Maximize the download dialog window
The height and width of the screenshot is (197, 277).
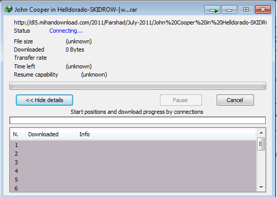coord(246,10)
